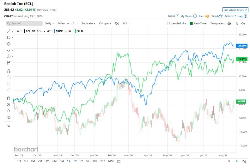Add to Watch list star
Image resolution: width=250 pixels, height=168 pixels.
coord(217,16)
